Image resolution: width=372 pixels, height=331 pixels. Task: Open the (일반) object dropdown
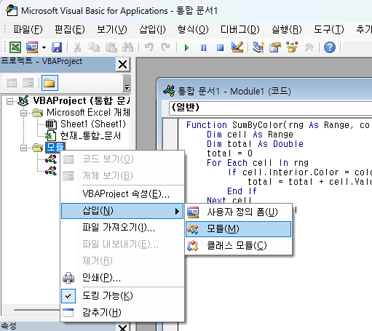click(x=270, y=108)
